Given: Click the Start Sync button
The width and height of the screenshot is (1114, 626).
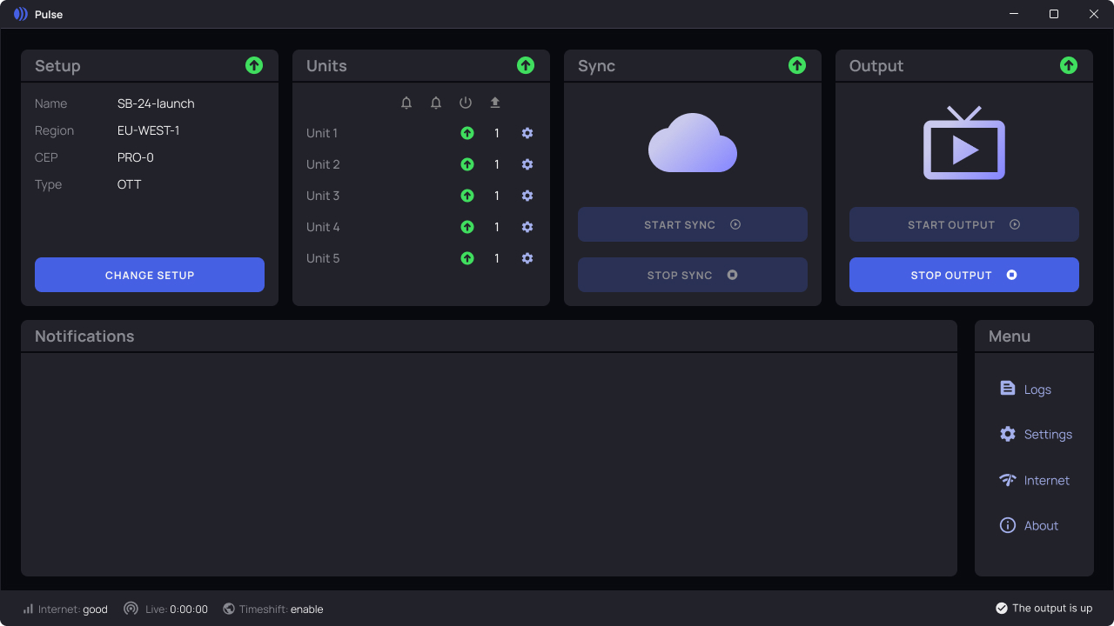Looking at the screenshot, I should click(x=693, y=224).
